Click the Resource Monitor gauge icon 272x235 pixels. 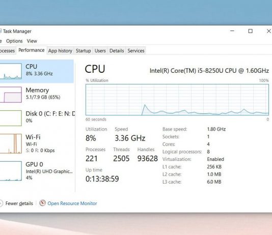coord(42,203)
